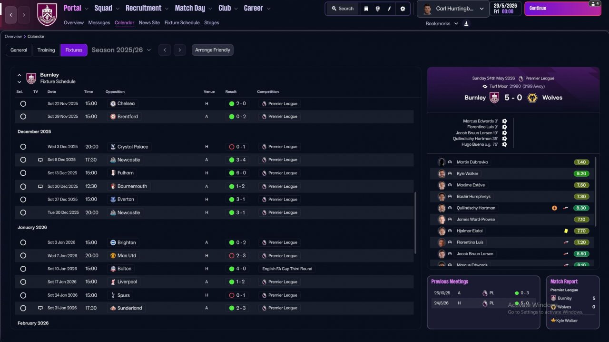Click goal icon beside Hugo Bueno o.g.
Screen dimensions: 609x342
tap(504, 144)
